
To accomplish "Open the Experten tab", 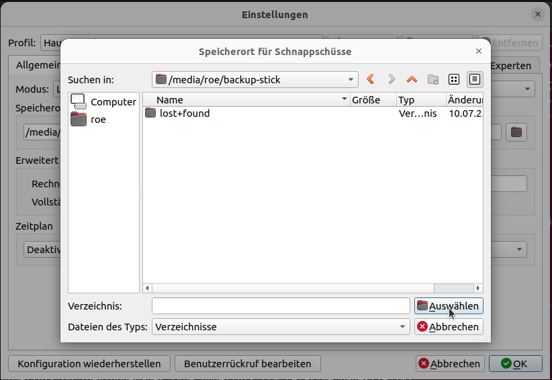I will coord(510,65).
